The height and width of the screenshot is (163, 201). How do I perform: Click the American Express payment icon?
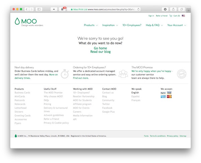tap(163, 97)
